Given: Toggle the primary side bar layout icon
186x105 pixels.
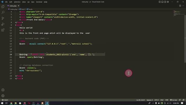Looking at the screenshot, I should point(160,2).
